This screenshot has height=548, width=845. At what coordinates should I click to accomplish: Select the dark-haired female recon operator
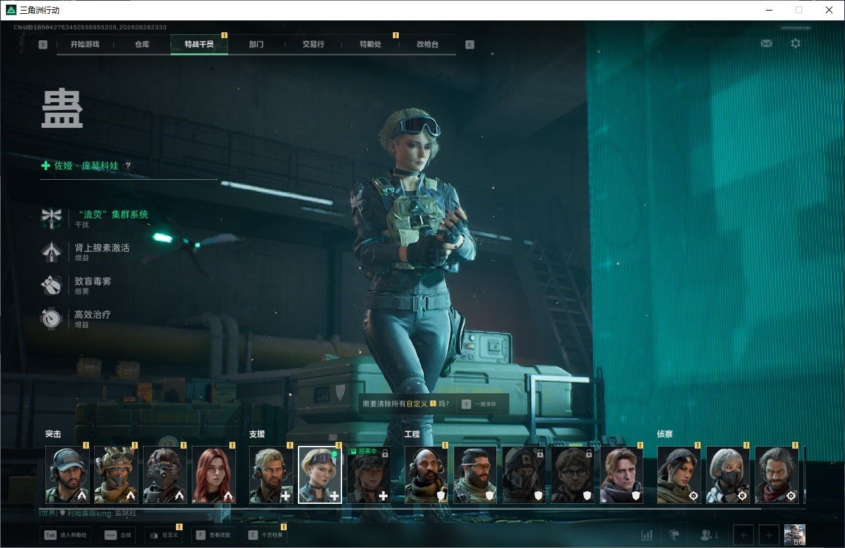tap(680, 475)
